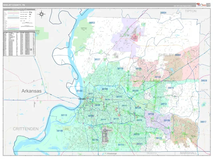This screenshot has height=159, width=213.
Task: Select ZIP code label 38017
Action: 203,122
